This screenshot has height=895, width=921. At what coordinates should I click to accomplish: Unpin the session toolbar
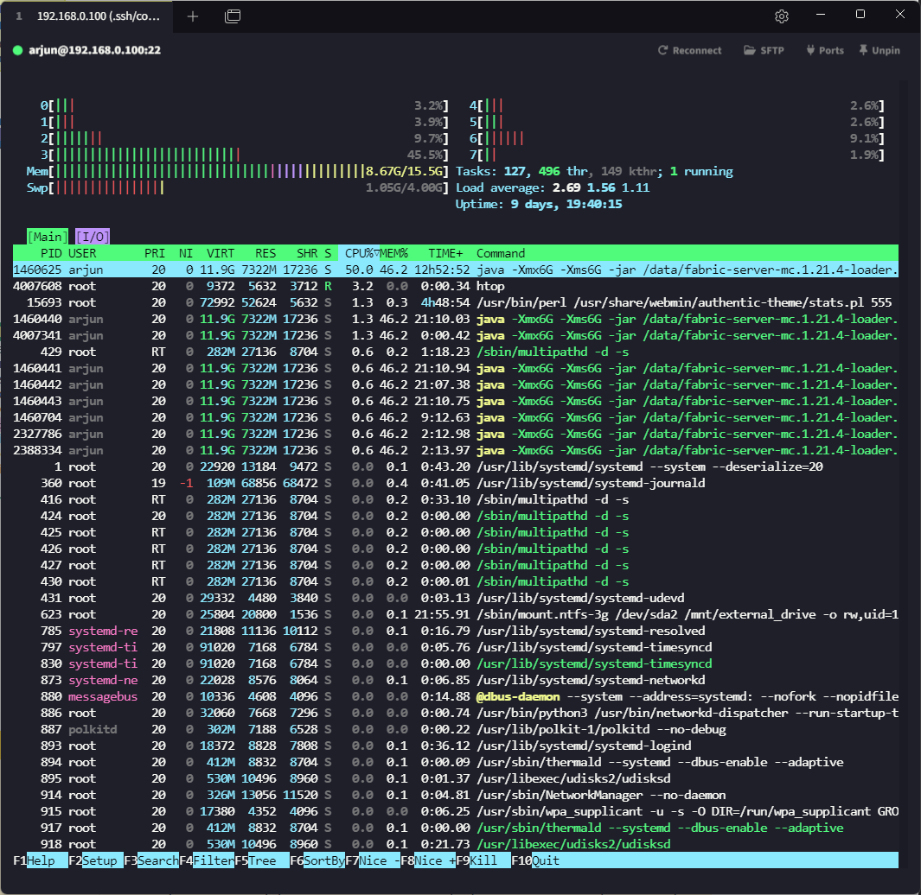point(879,51)
